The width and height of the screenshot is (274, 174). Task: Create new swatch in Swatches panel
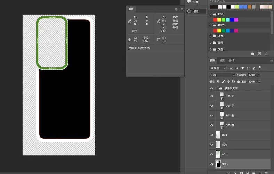coord(259,54)
